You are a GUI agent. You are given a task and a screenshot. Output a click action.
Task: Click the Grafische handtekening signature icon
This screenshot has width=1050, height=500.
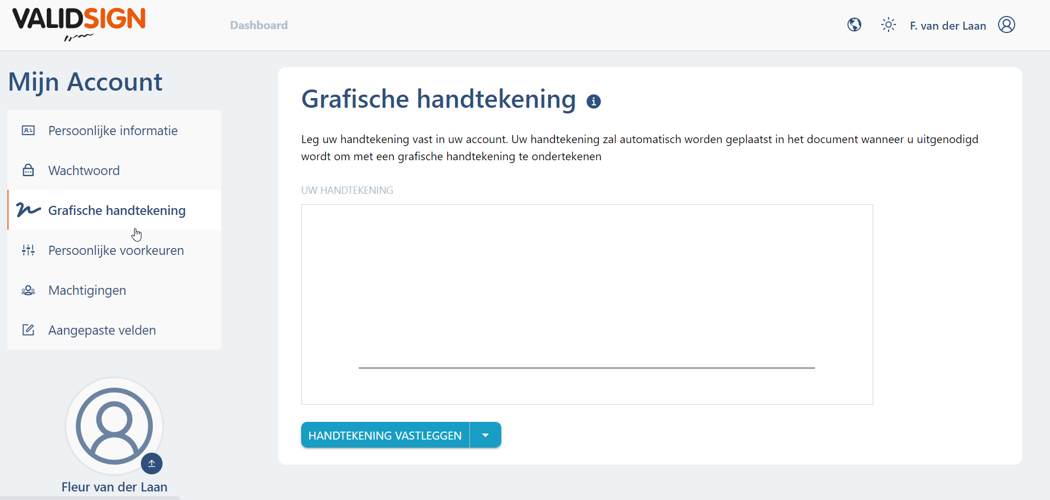(28, 210)
